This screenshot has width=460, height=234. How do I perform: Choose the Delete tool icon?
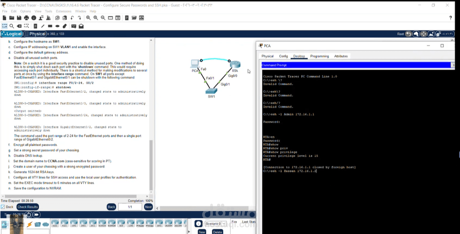tap(19, 26)
